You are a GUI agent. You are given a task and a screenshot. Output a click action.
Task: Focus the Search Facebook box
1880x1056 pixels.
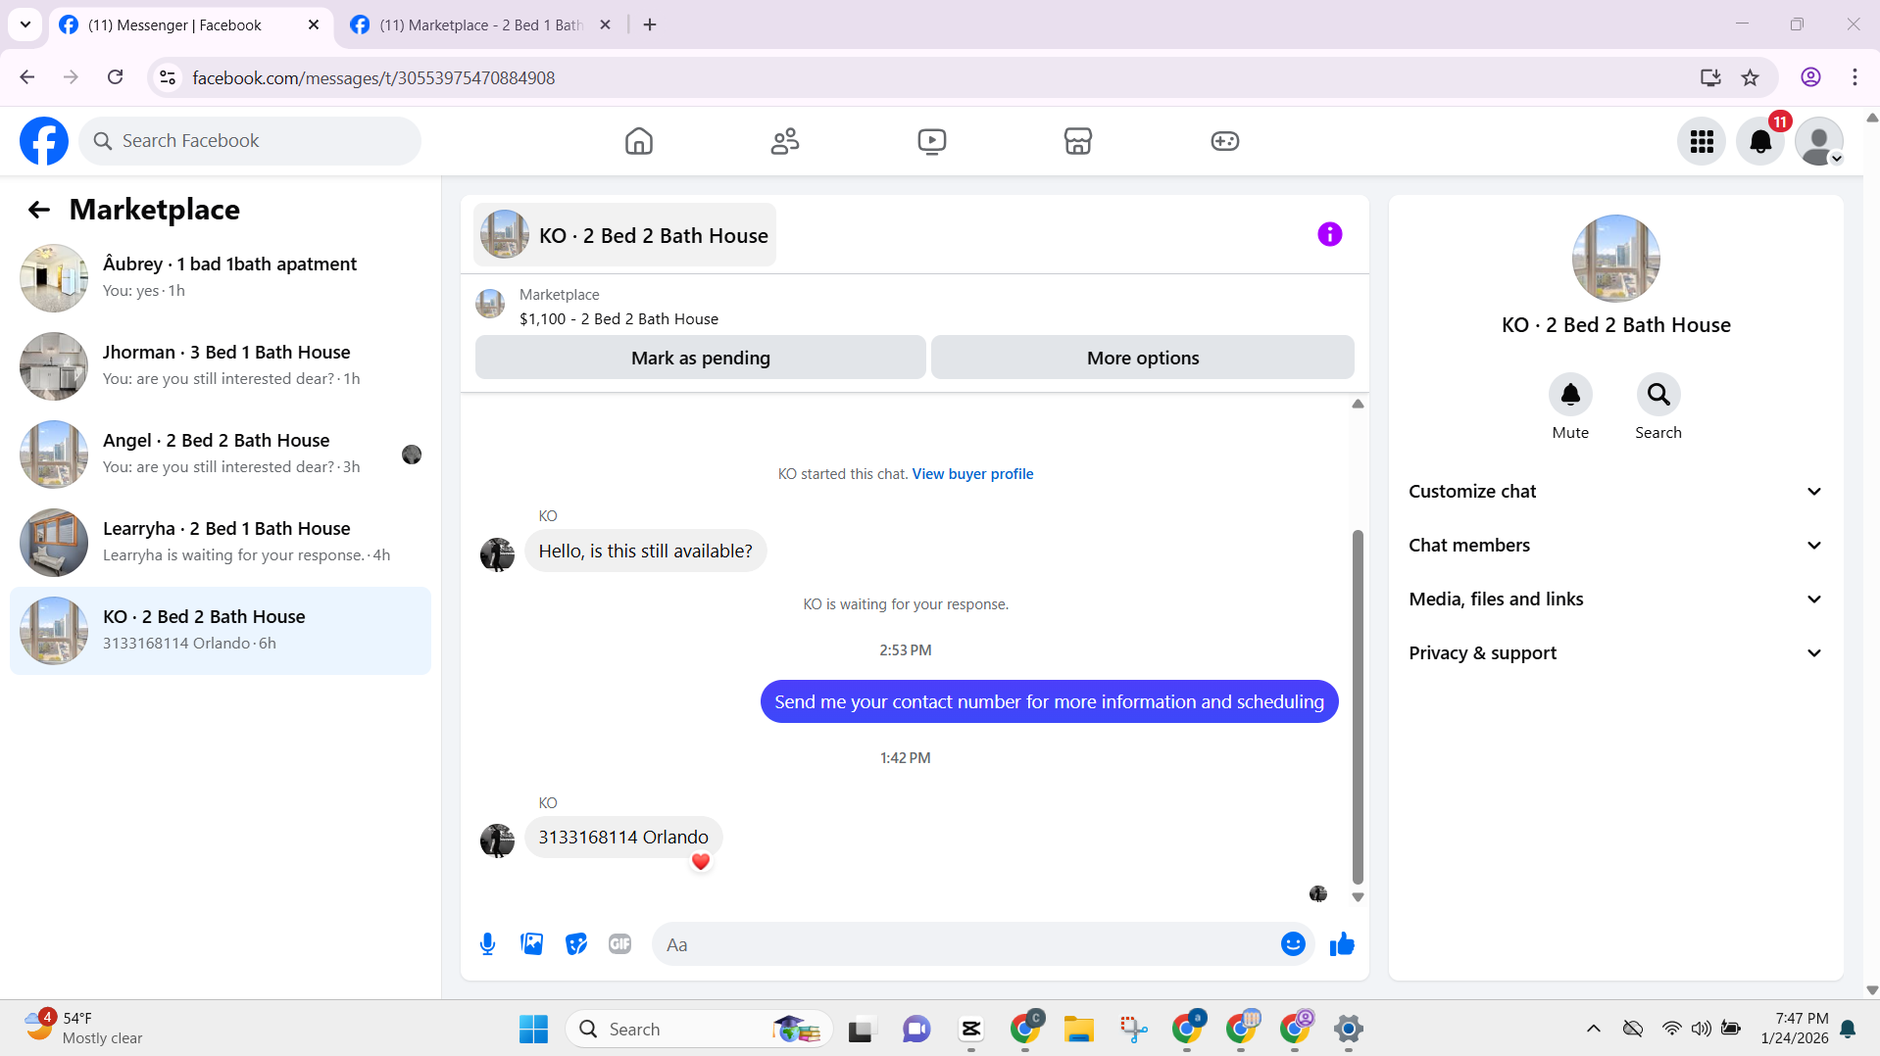(x=250, y=141)
